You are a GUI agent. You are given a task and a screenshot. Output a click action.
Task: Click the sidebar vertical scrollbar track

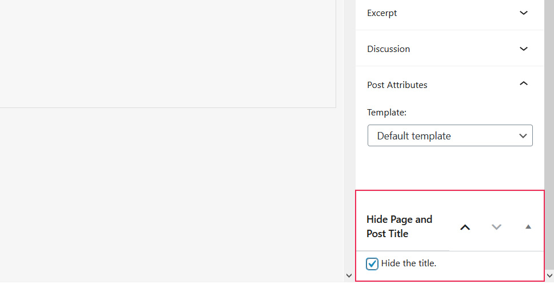[549, 143]
